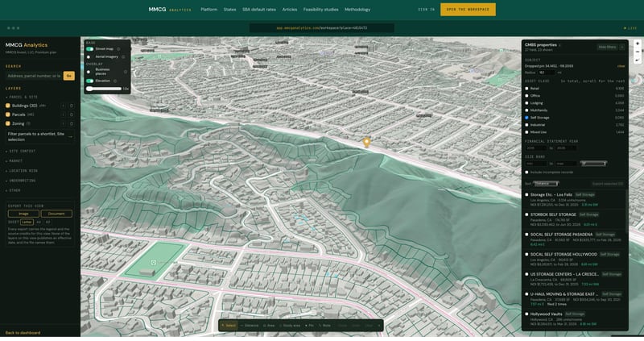644x341 pixels.
Task: Open the Platform menu item
Action: tap(208, 10)
